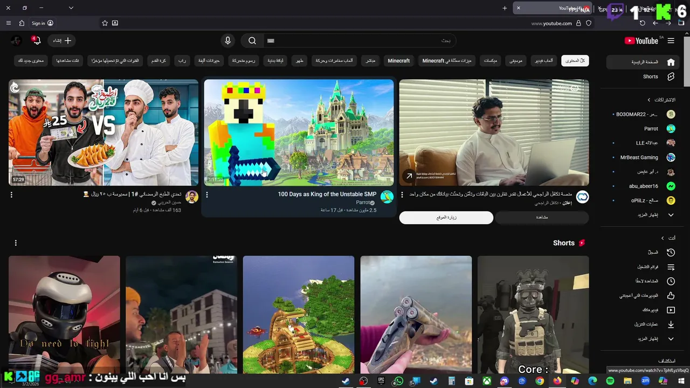Click the www.youtube.com address bar
The height and width of the screenshot is (388, 690).
point(551,23)
